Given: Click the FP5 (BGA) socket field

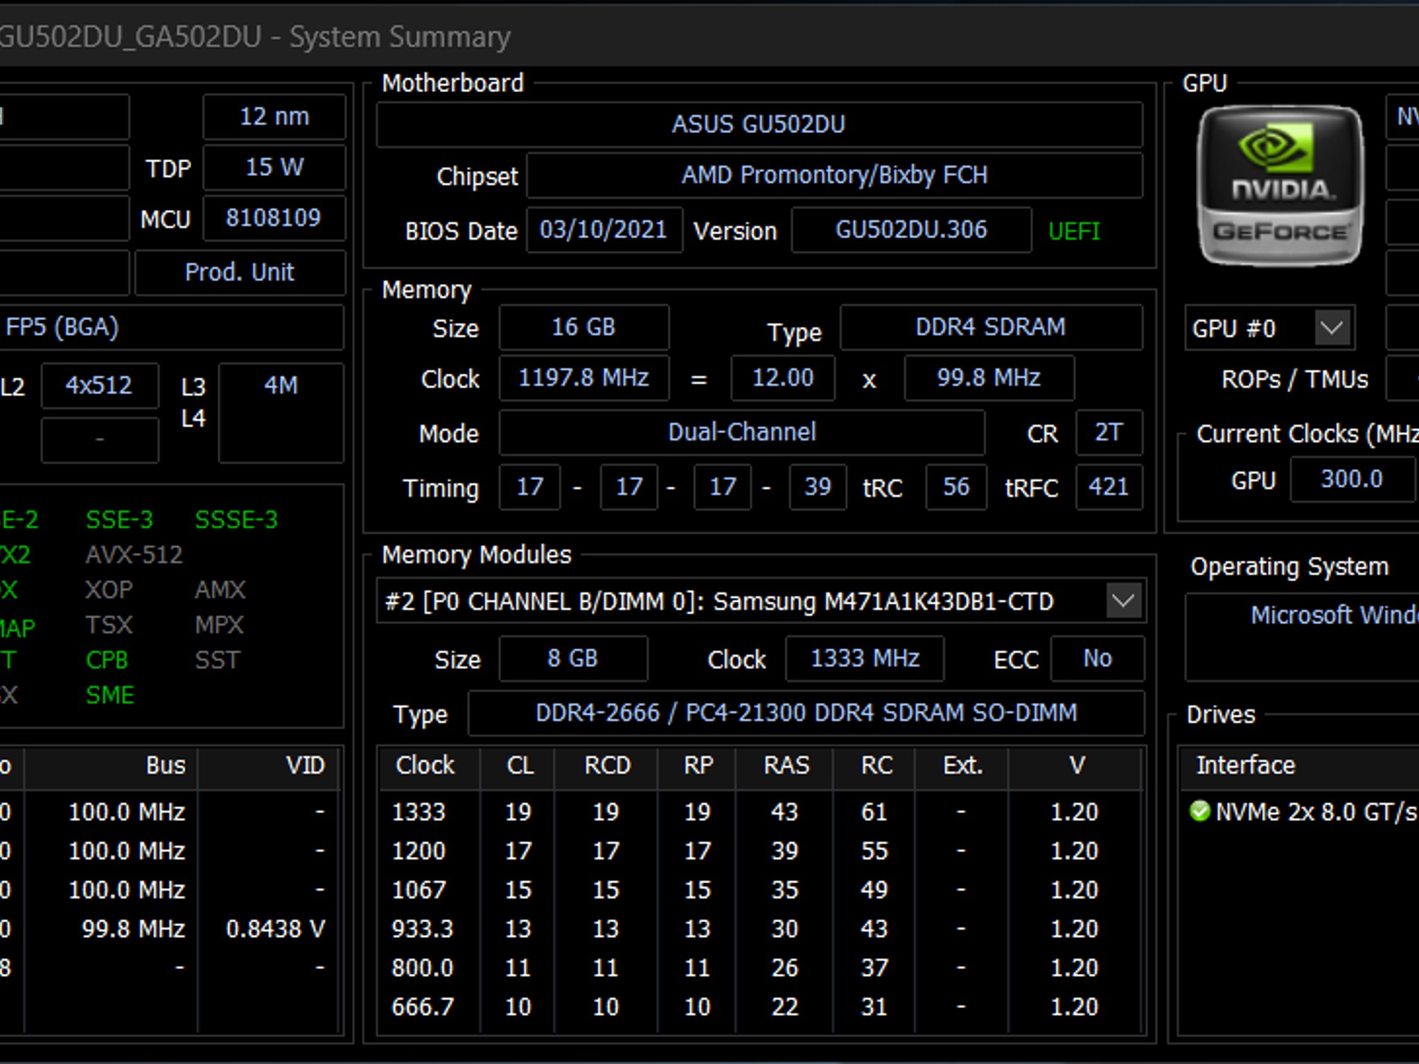Looking at the screenshot, I should (170, 327).
